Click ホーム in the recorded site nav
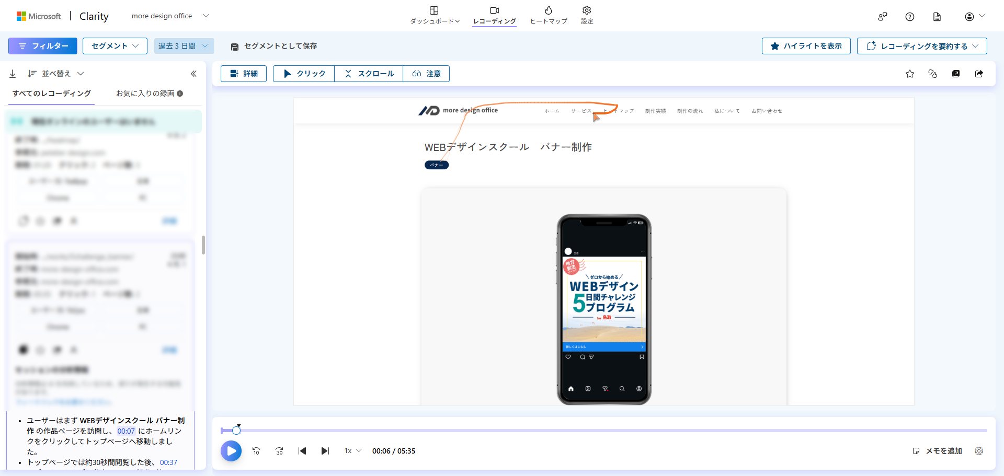Image resolution: width=1004 pixels, height=476 pixels. 552,111
